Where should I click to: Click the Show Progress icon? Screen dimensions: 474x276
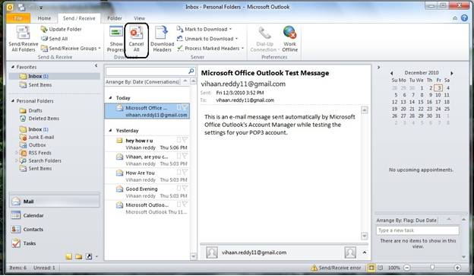coord(115,32)
